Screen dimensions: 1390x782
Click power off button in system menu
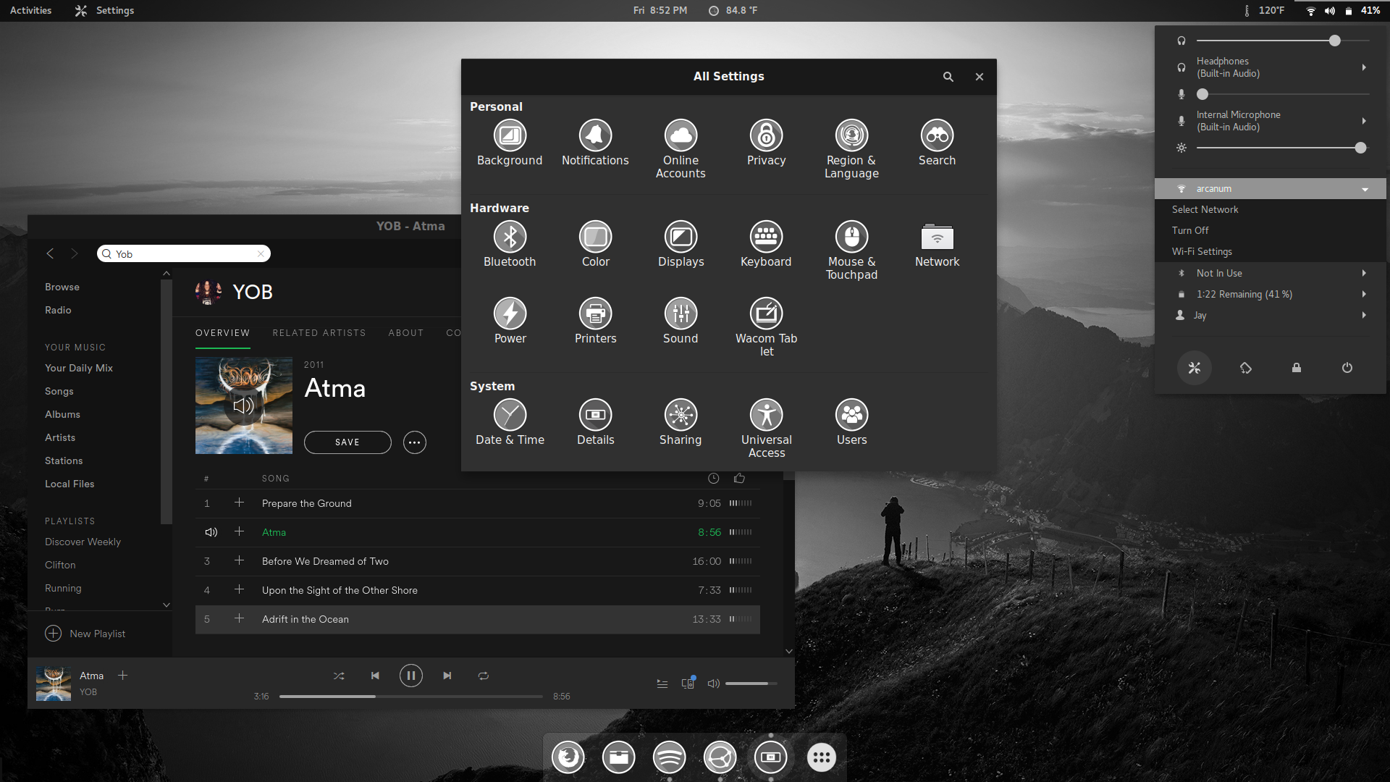[1347, 368]
